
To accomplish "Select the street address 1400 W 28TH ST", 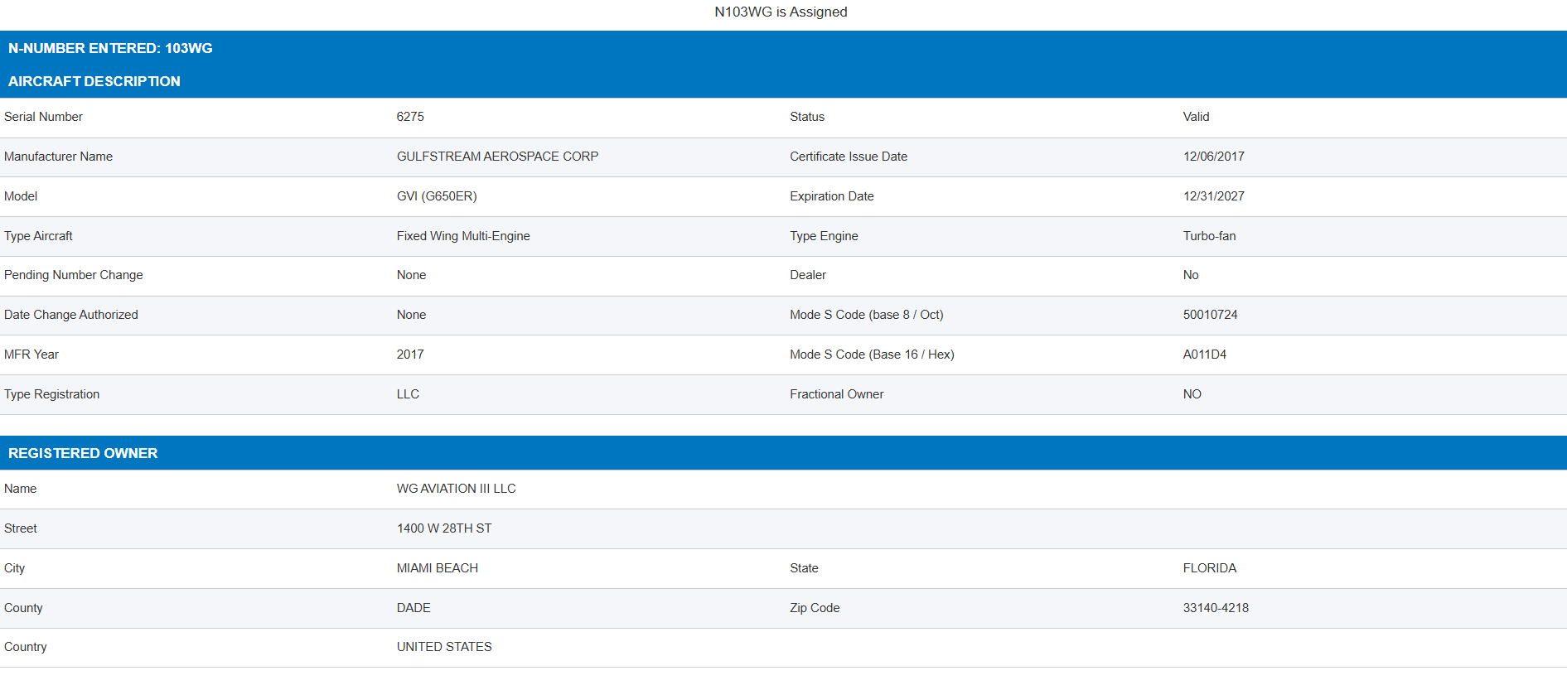I will (444, 528).
